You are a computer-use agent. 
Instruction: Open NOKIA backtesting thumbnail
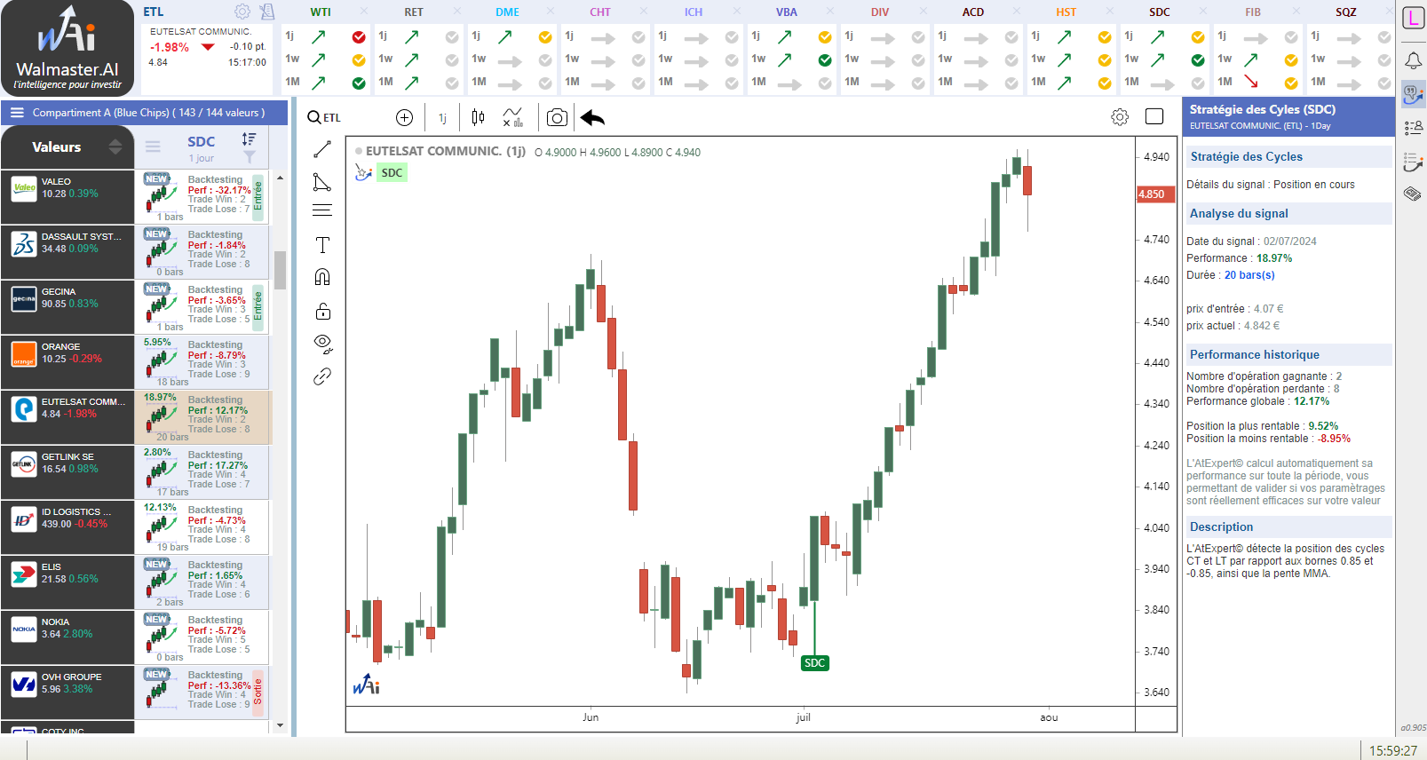point(162,636)
